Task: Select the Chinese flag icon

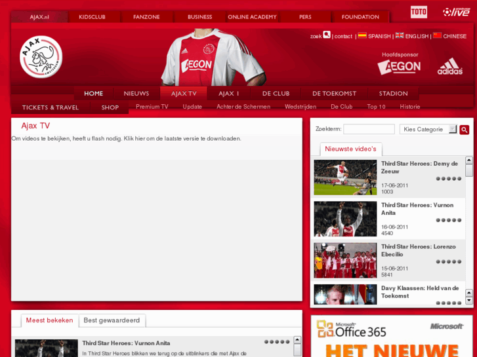Action: (437, 35)
